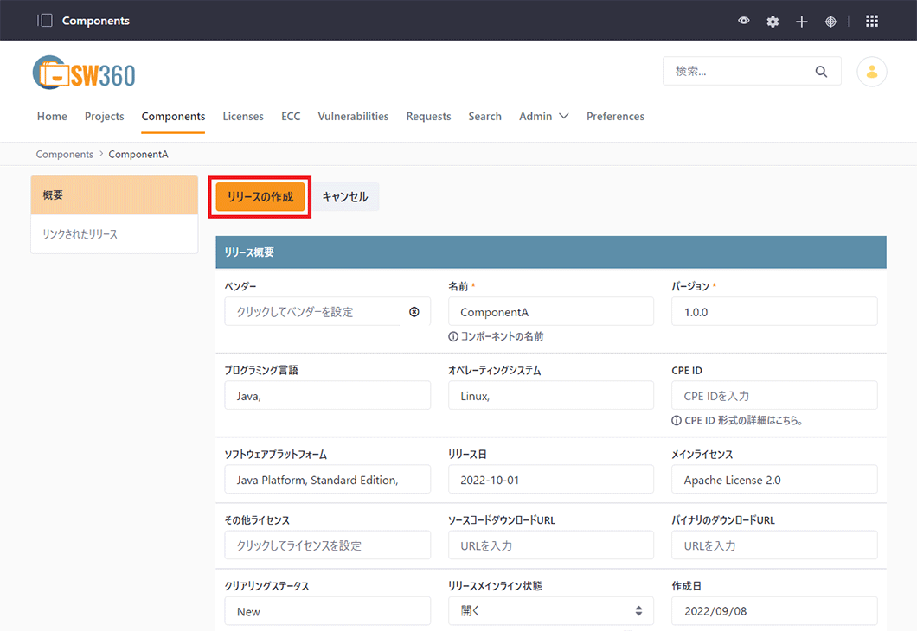Open the user profile avatar
The image size is (917, 631).
tap(871, 72)
